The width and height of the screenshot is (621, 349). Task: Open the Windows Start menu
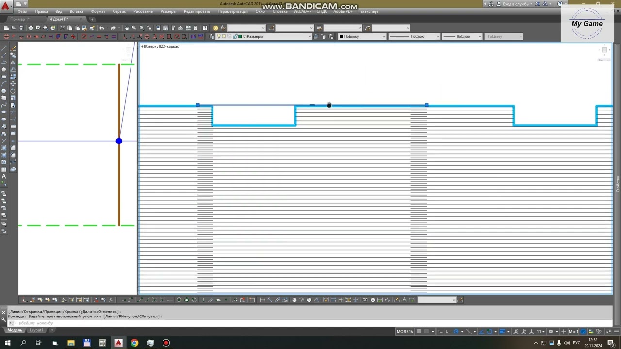click(x=7, y=343)
